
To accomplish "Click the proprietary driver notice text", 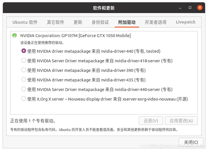I will click(94, 130).
